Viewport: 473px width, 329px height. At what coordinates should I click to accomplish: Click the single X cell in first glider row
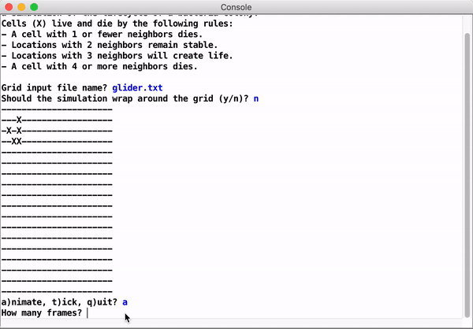pyautogui.click(x=19, y=120)
